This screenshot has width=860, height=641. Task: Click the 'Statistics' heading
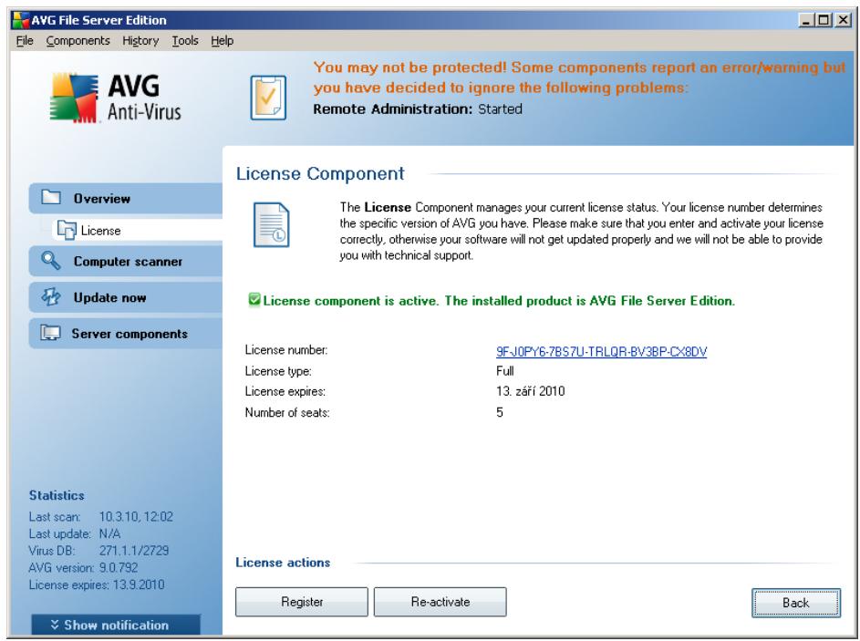tap(57, 495)
